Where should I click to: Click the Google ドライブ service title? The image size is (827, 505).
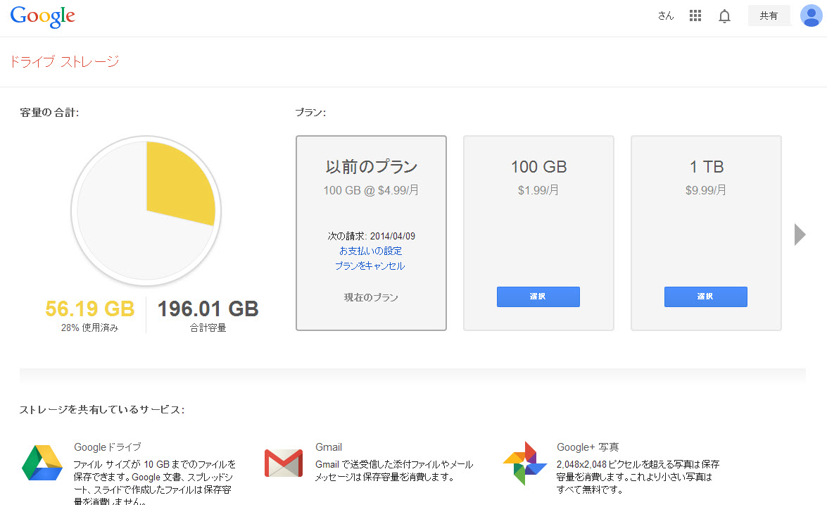[108, 447]
